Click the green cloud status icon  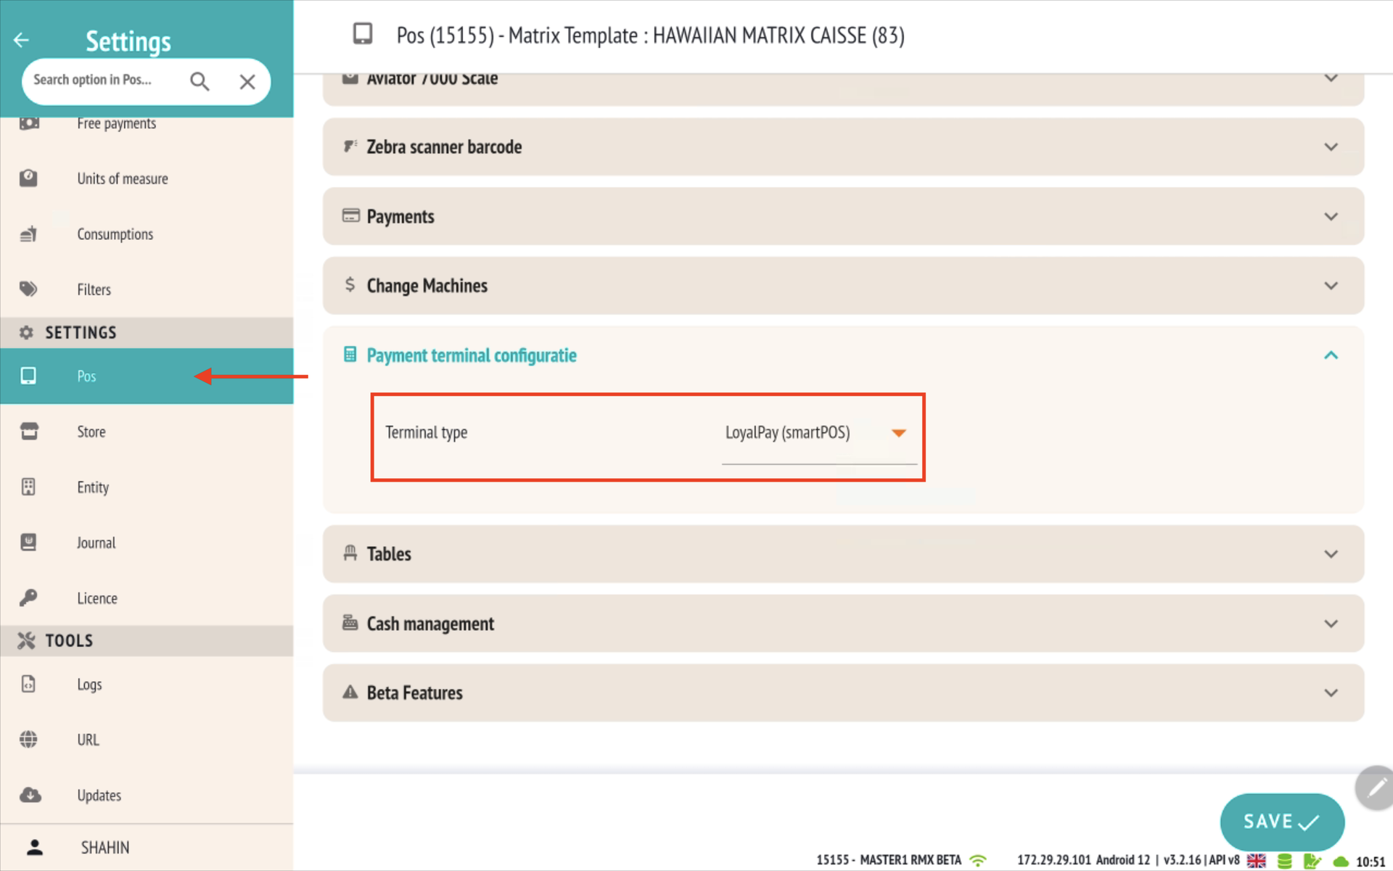click(1341, 861)
